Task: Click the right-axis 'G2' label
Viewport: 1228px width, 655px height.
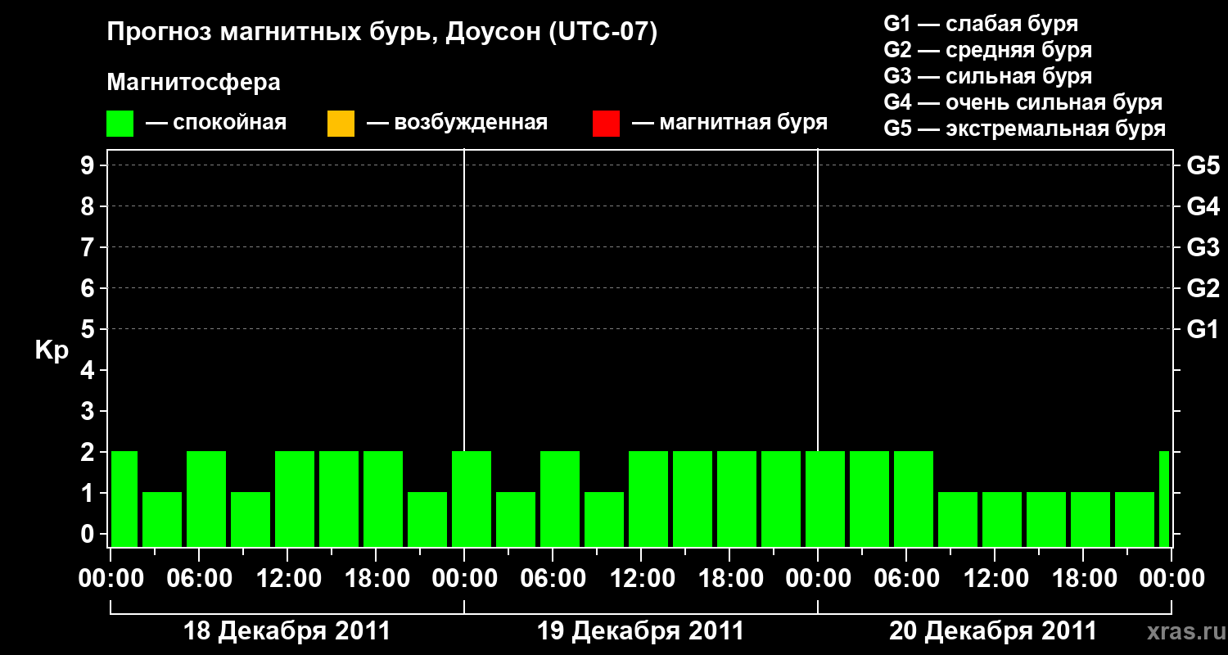Action: pyautogui.click(x=1203, y=288)
